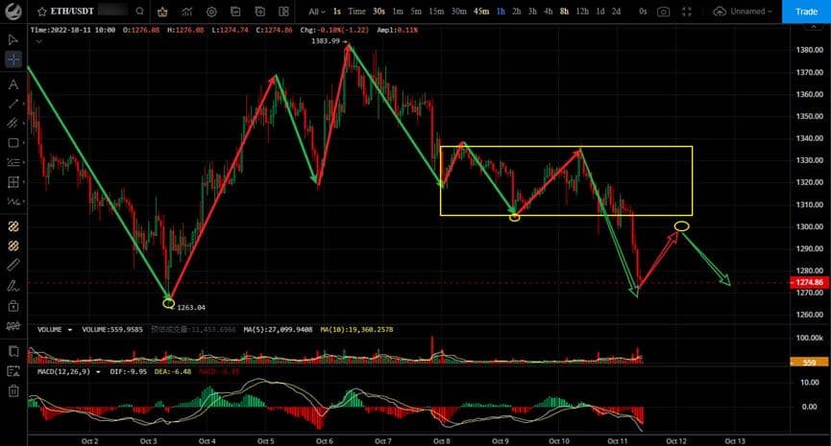Viewport: 831px width, 446px height.
Task: Choose the rectangle shape tool
Action: pyautogui.click(x=13, y=143)
